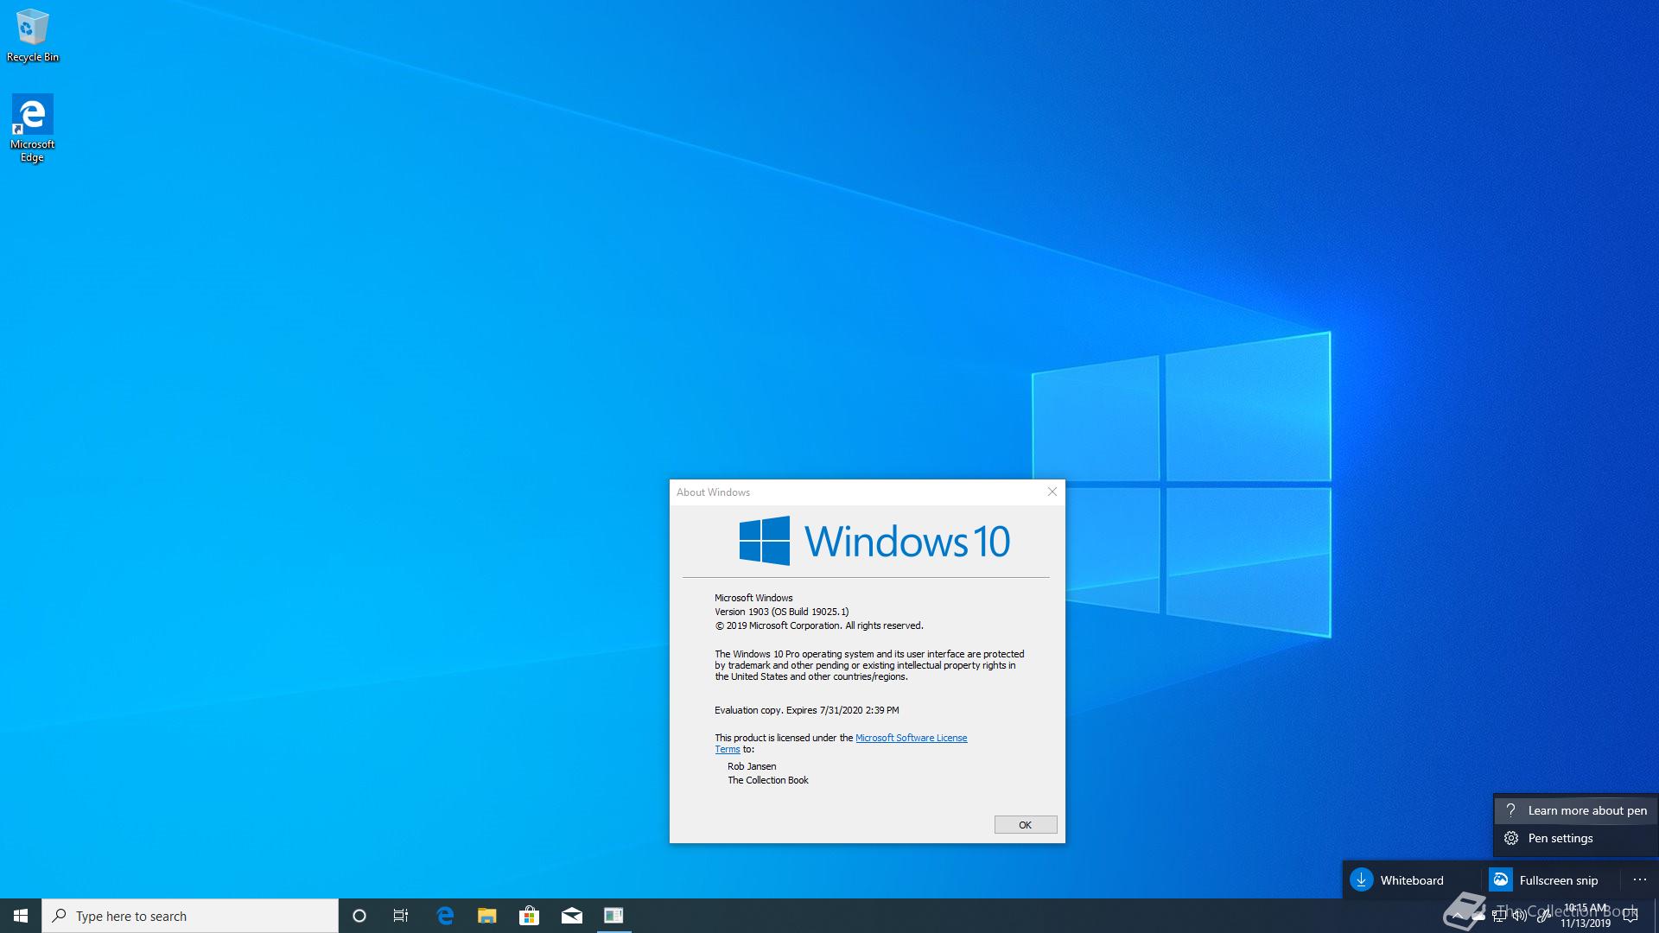Click the gear icon next to Pen settings
This screenshot has width=1659, height=933.
[1511, 838]
